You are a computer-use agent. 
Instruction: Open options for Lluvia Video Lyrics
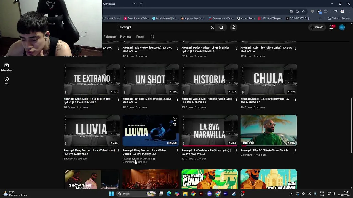click(118, 151)
